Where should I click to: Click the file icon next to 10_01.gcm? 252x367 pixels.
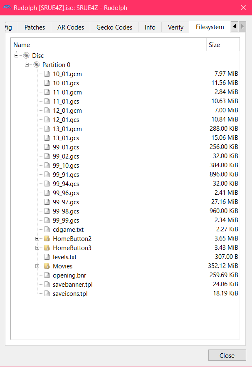click(x=47, y=74)
